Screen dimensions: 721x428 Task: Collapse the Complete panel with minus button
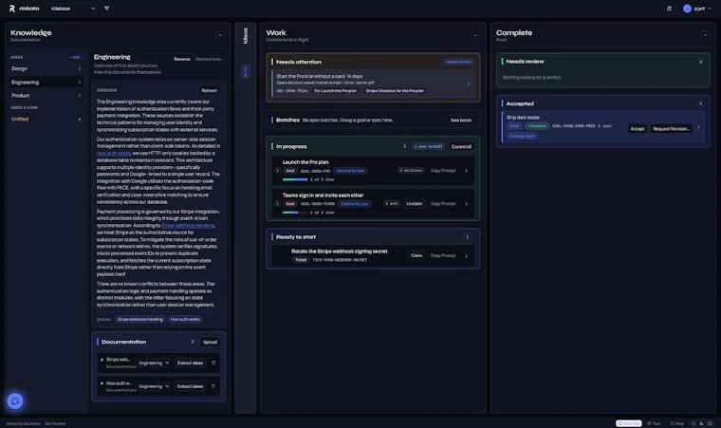coord(706,35)
